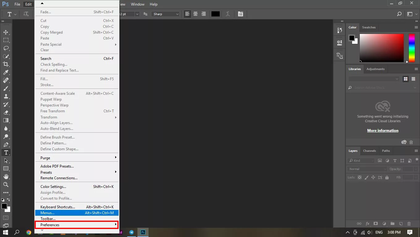The height and width of the screenshot is (237, 420).
Task: Choose Keyboard Shortcuts... from the Edit menu
Action: click(x=77, y=207)
